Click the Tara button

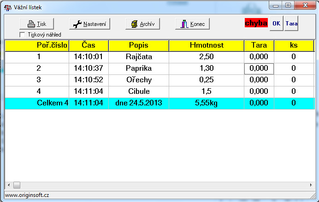pos(291,24)
